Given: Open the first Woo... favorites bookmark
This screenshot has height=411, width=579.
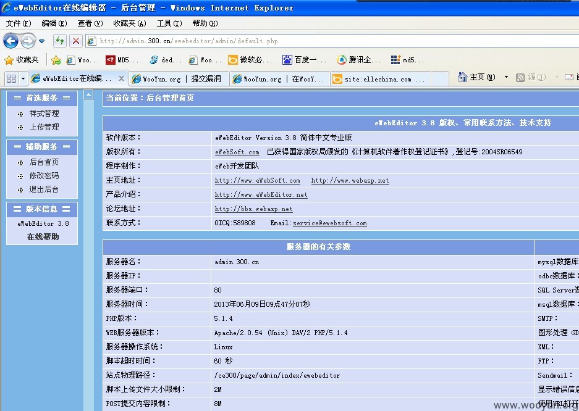Looking at the screenshot, I should coord(82,60).
